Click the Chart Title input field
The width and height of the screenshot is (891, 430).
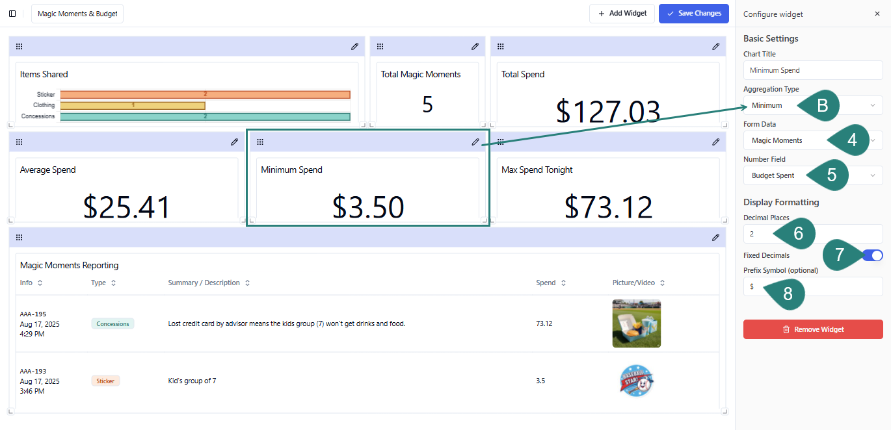pyautogui.click(x=813, y=70)
